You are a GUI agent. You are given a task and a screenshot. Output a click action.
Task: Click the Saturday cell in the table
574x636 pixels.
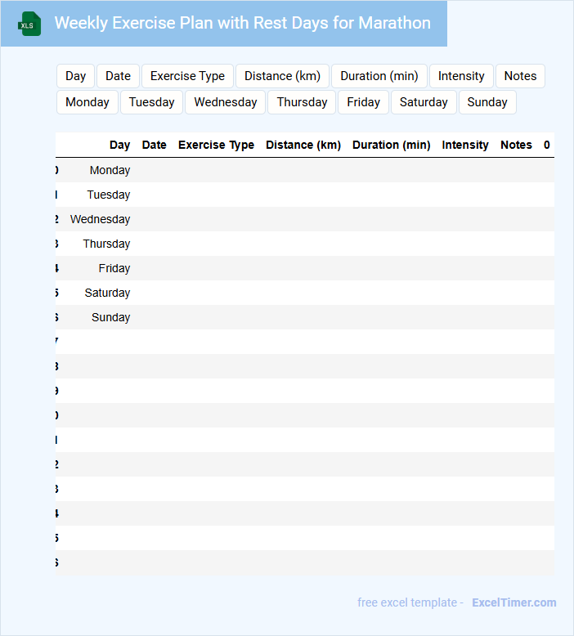tap(107, 293)
